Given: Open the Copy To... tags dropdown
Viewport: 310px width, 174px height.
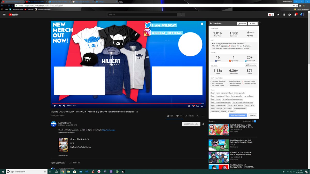Looking at the screenshot, I should coord(253,115).
